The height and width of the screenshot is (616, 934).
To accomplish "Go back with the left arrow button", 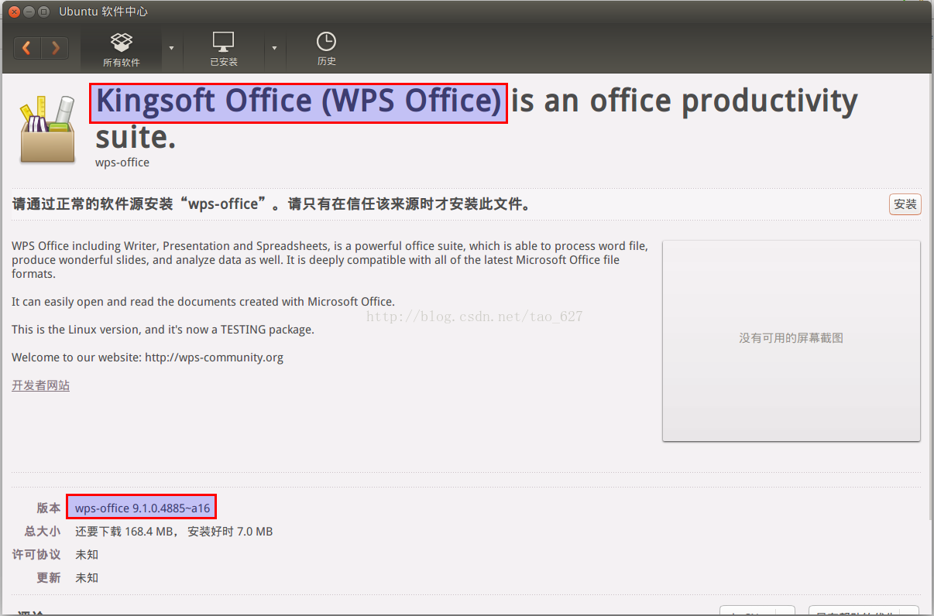I will (x=27, y=48).
